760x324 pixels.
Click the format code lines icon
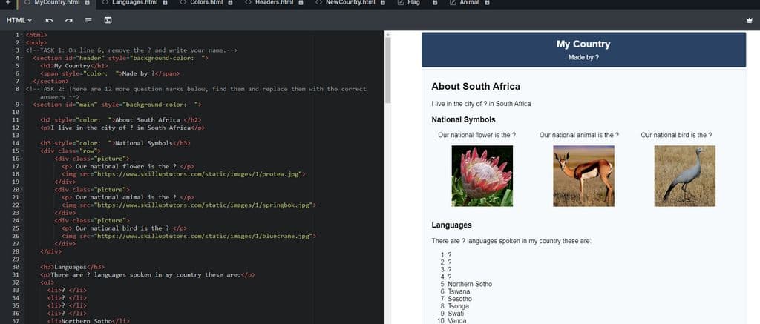pyautogui.click(x=88, y=19)
